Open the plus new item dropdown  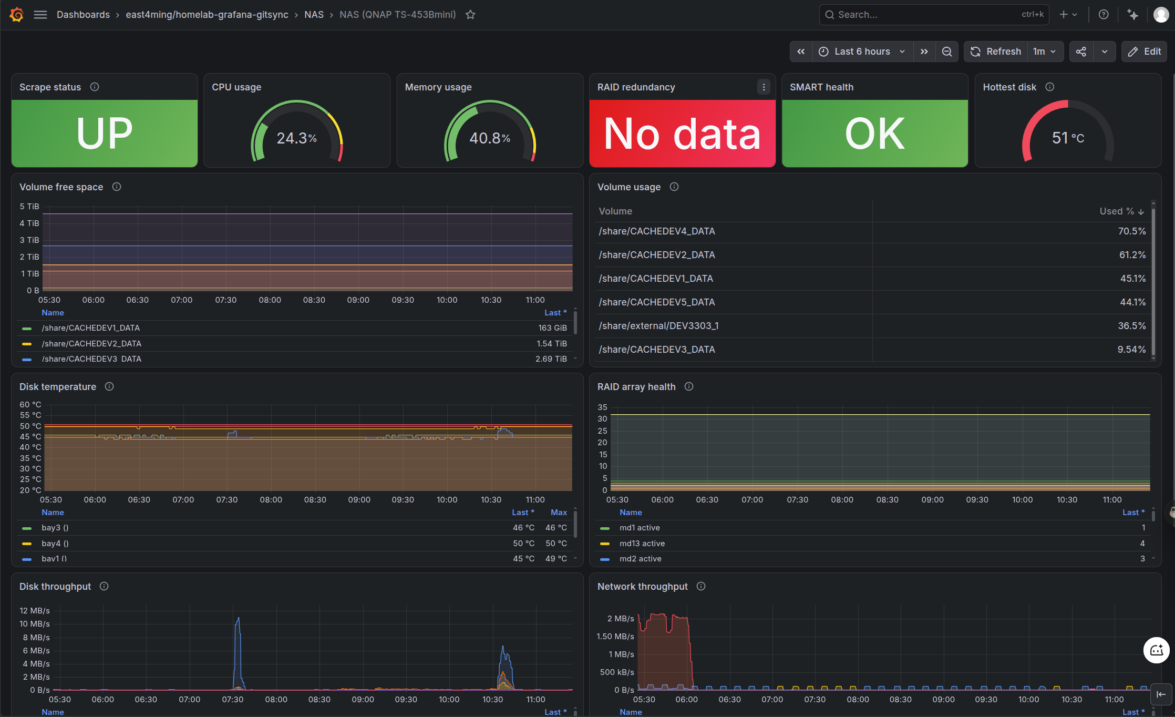1068,15
